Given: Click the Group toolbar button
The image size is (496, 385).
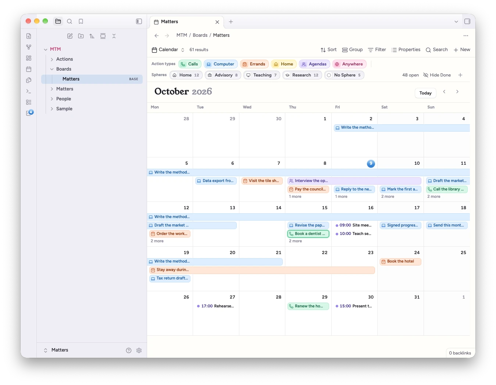Looking at the screenshot, I should click(352, 50).
